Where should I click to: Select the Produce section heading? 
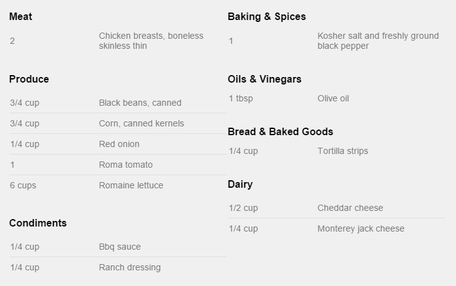point(29,79)
